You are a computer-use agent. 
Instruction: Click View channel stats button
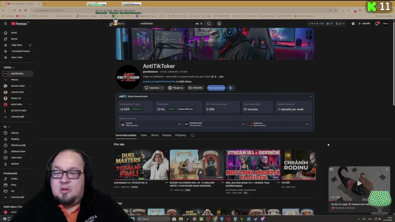[x=216, y=88]
